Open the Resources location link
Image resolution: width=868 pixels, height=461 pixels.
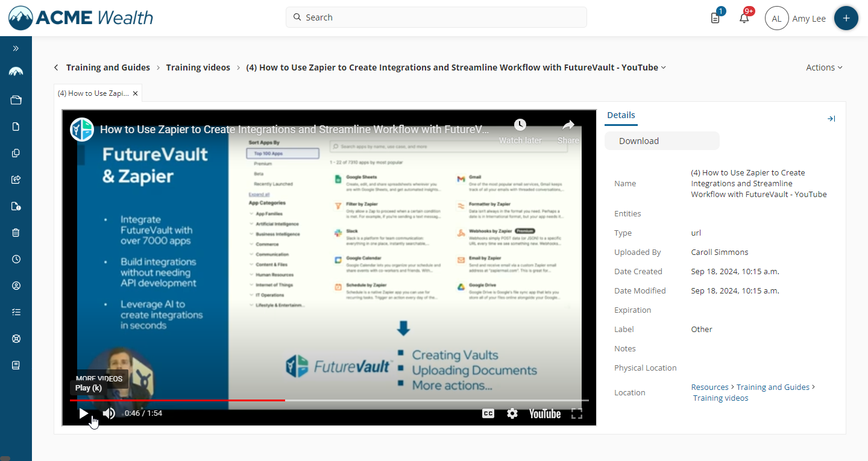[x=710, y=387]
